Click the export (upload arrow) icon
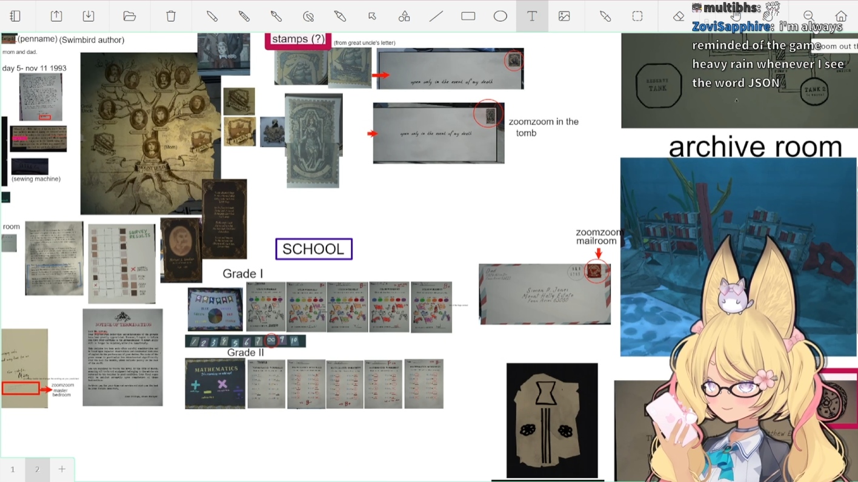Image resolution: width=858 pixels, height=482 pixels. pyautogui.click(x=56, y=16)
